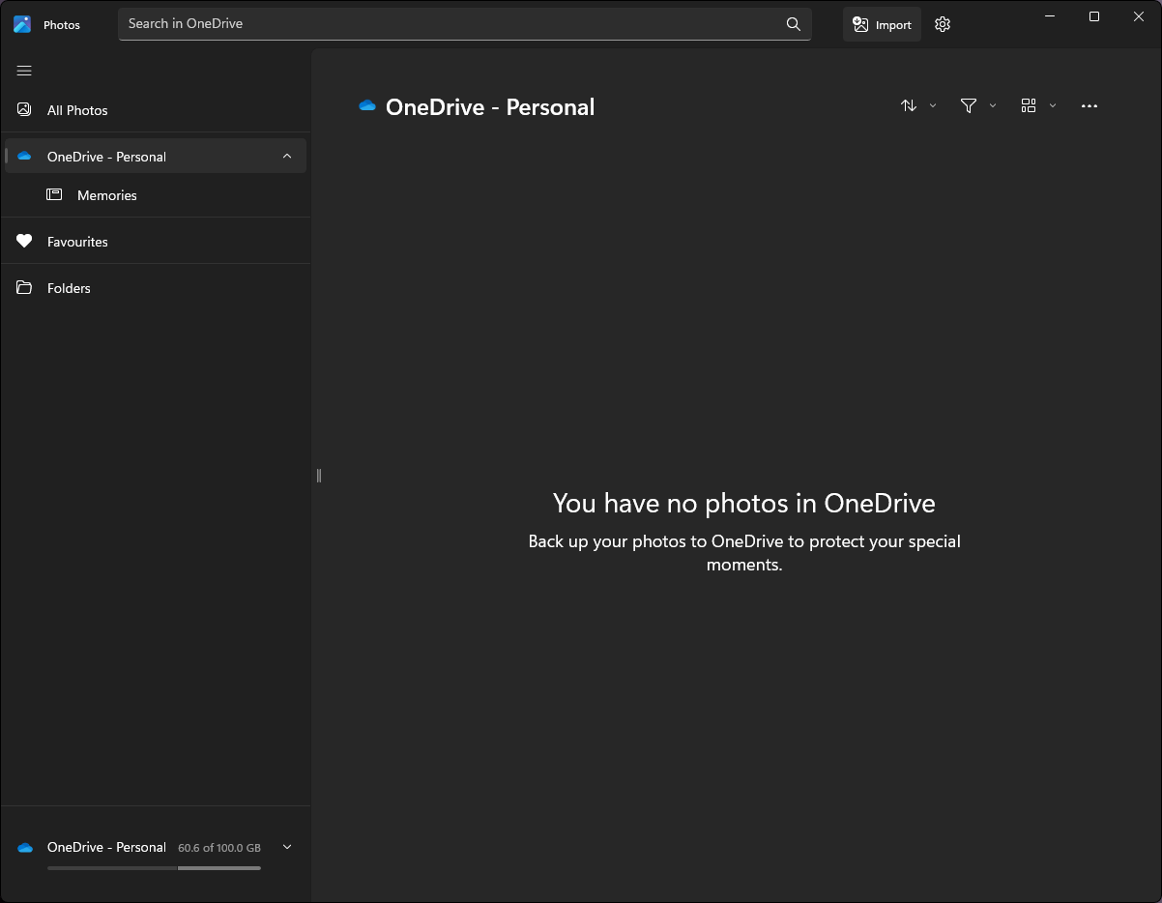Click "60.6 of 100.0 GB" storage text
This screenshot has width=1162, height=903.
[219, 848]
